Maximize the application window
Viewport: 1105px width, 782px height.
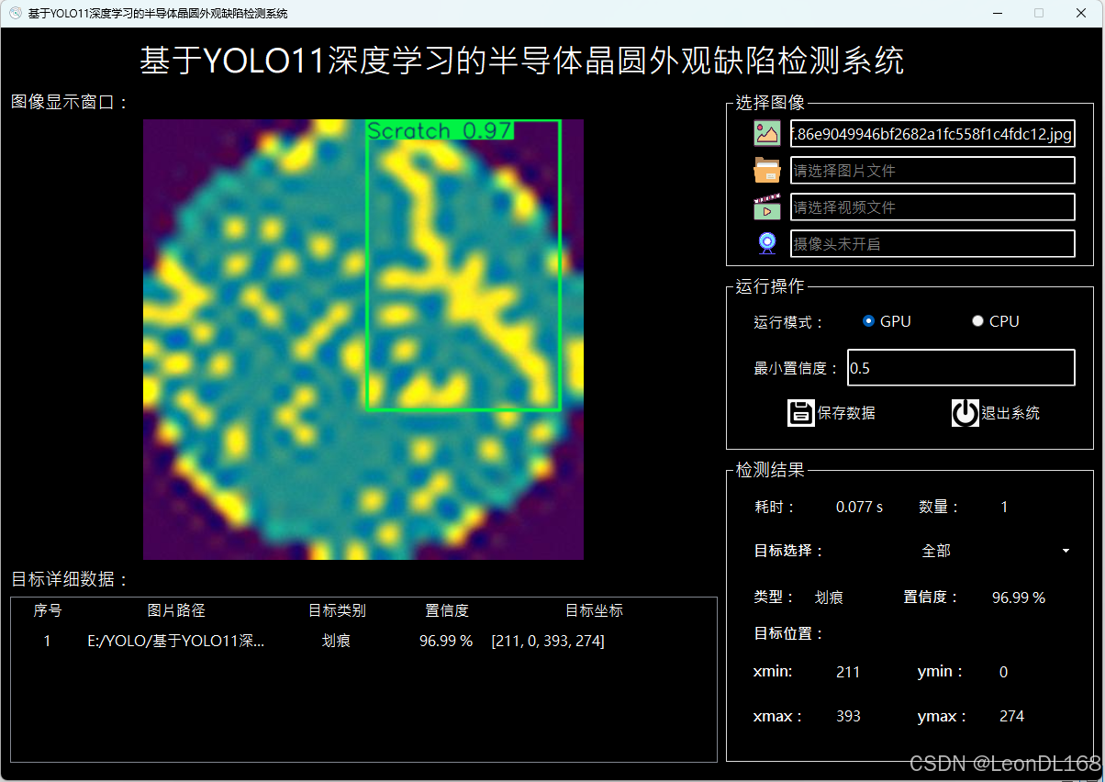[x=1039, y=13]
